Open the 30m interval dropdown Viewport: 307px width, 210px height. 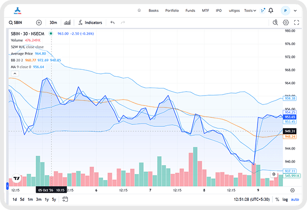(53, 23)
